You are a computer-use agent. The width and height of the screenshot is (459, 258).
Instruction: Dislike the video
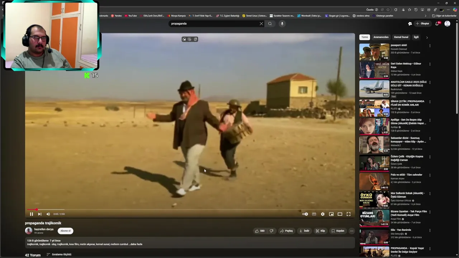pos(271,231)
